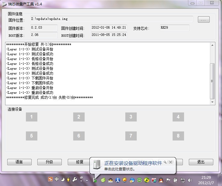Click the firmware path field Z:\update\update.img

[111, 19]
